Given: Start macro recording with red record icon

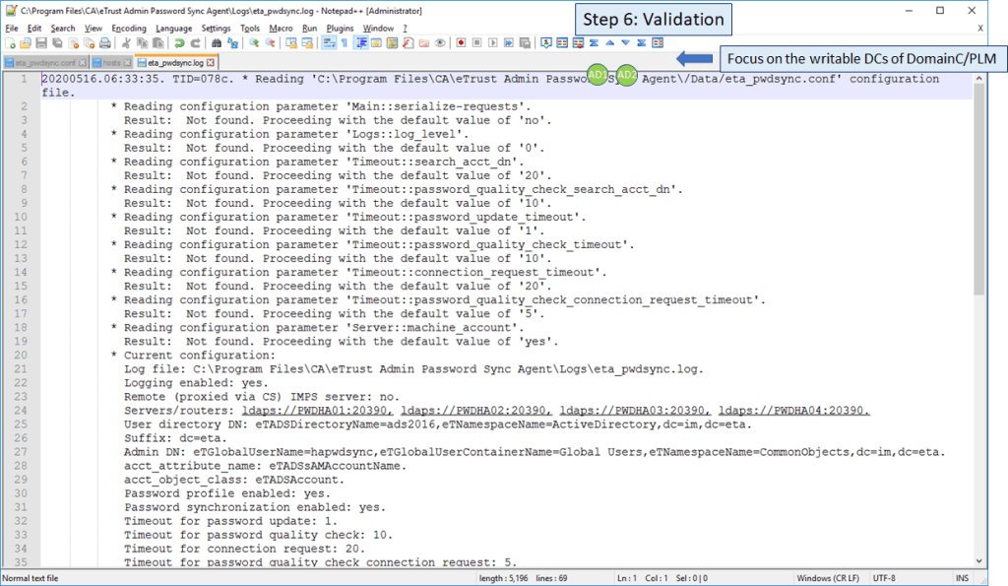Looking at the screenshot, I should (x=460, y=43).
